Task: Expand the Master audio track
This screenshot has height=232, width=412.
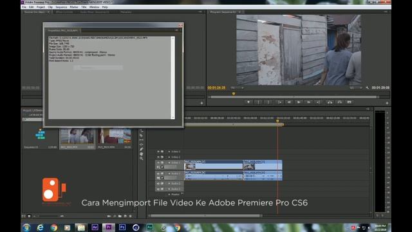Action: click(169, 195)
